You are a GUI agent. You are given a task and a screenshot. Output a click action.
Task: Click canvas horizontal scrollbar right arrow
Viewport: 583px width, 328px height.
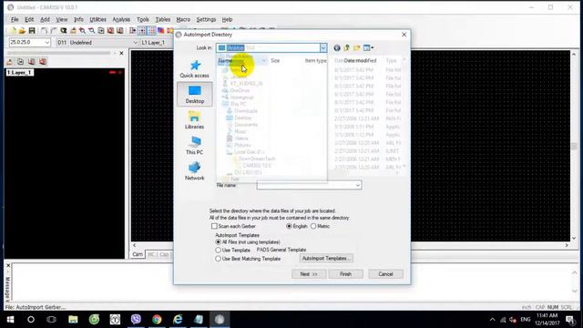coord(567,245)
